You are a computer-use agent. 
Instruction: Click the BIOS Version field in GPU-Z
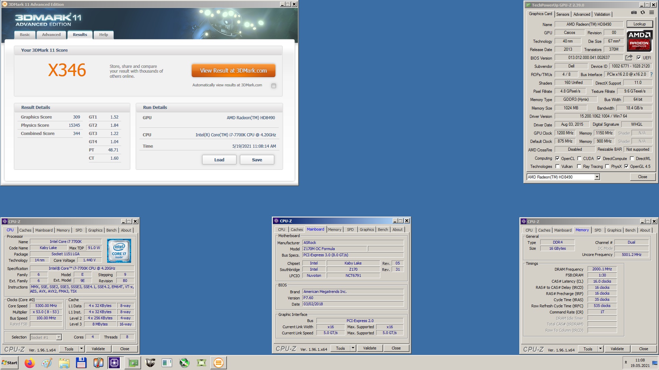589,58
